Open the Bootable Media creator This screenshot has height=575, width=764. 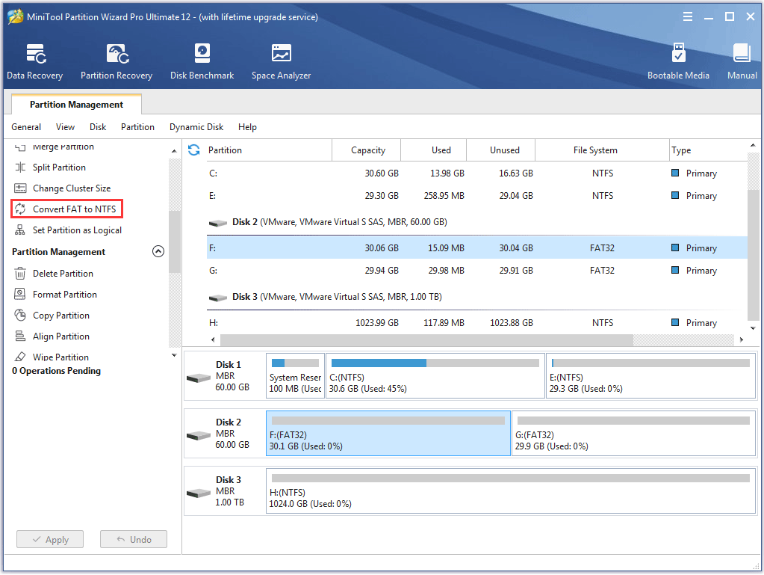678,60
